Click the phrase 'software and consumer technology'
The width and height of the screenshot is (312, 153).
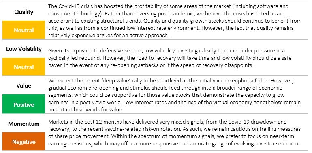click(x=168, y=10)
